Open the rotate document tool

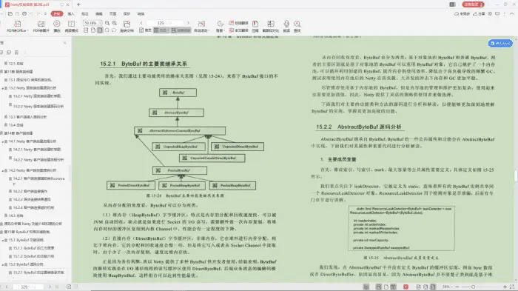127,26
